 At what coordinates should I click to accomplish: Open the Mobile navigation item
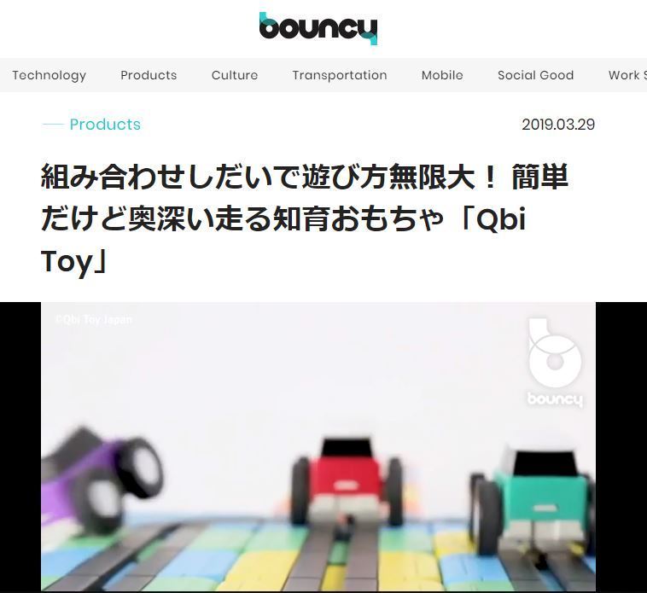442,75
